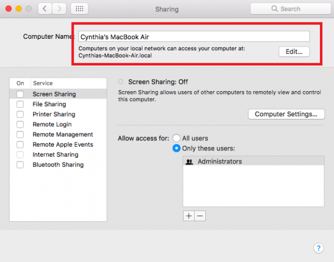Image resolution: width=334 pixels, height=262 pixels.
Task: Select the Internet Sharing service row
Action: point(58,155)
